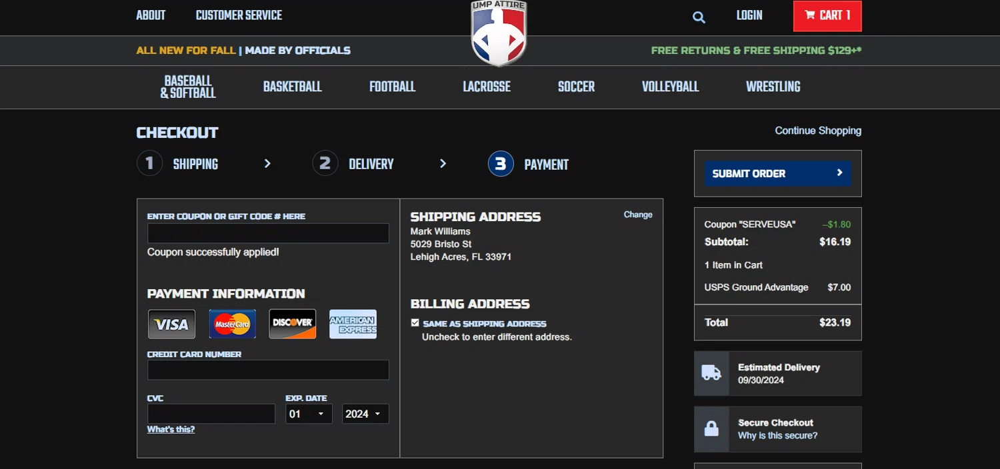Select the American Express card logo
1000x469 pixels.
click(x=353, y=324)
